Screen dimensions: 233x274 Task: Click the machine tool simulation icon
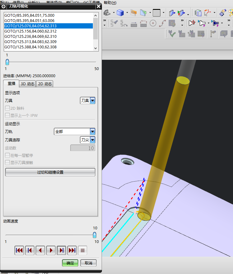[182, 33]
